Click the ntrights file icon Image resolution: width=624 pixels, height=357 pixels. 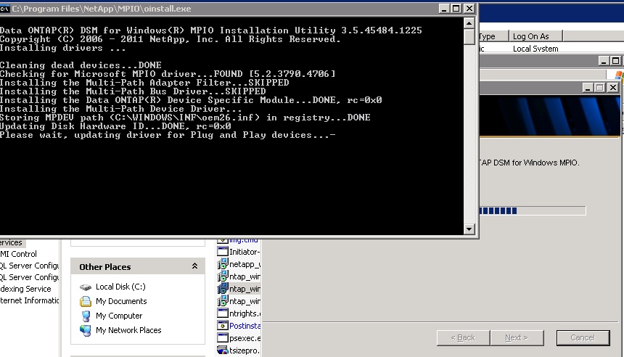click(x=223, y=313)
